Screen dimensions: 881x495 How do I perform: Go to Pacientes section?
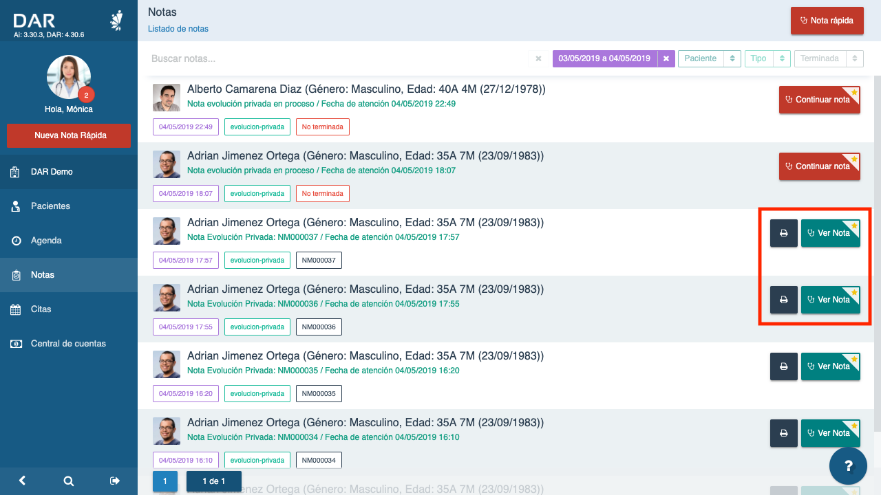click(69, 206)
